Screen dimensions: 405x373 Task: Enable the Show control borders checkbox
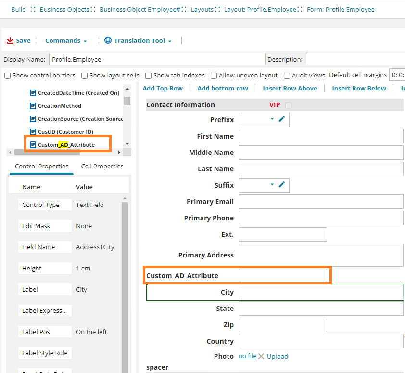7,75
